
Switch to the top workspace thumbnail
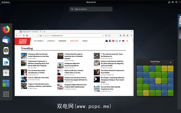click(x=180, y=21)
